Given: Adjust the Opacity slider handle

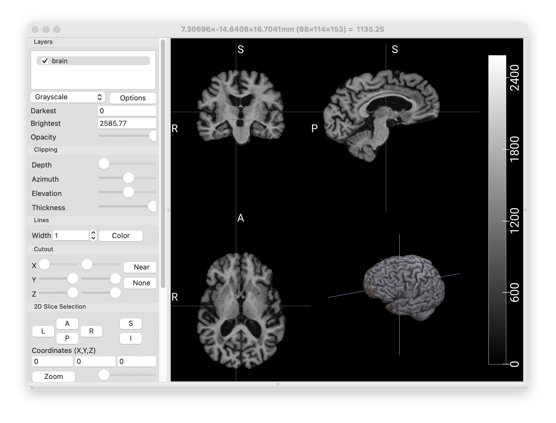Looking at the screenshot, I should click(x=153, y=136).
